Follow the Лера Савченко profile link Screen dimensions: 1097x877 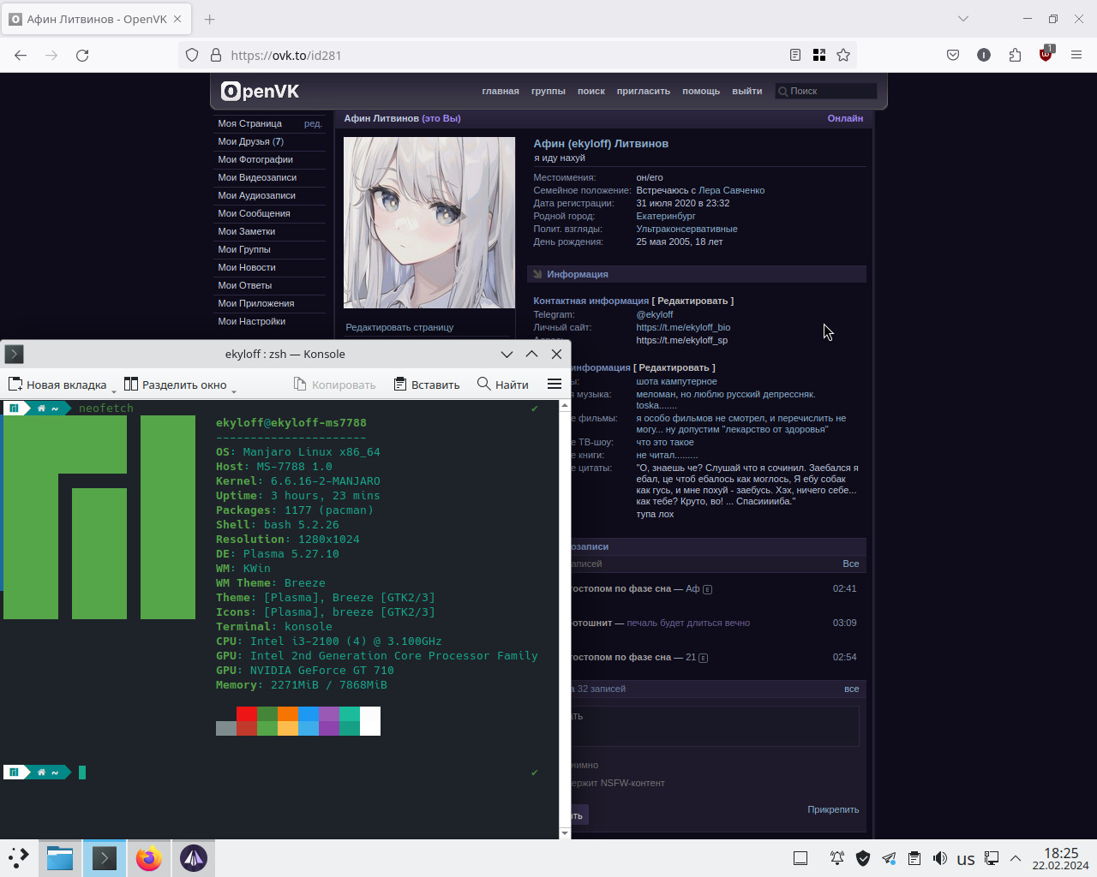(731, 190)
